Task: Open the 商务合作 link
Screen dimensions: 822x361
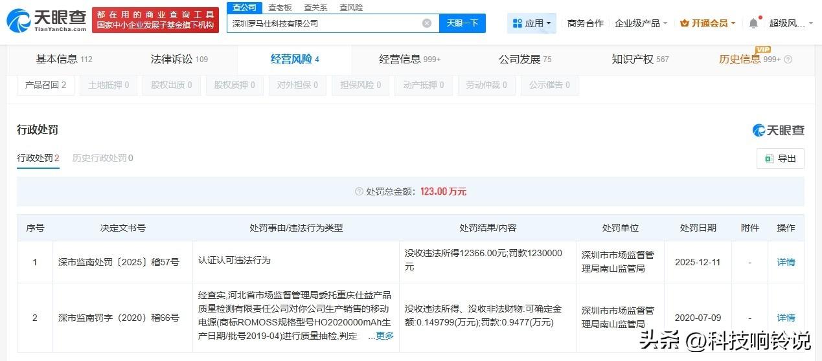Action: pos(585,23)
